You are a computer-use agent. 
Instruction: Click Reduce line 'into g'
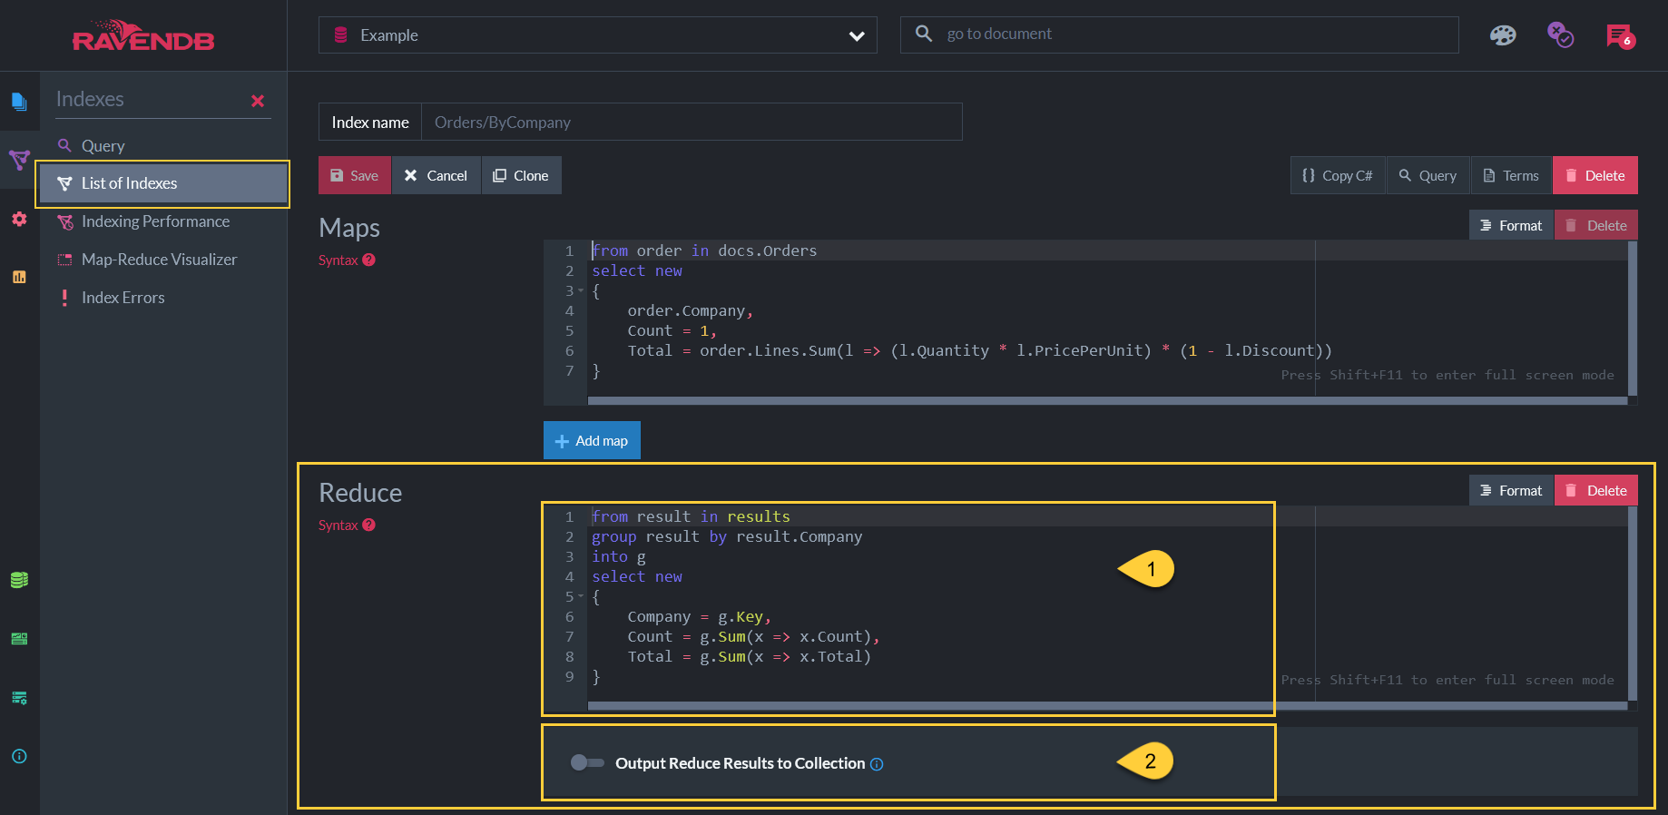tap(619, 556)
